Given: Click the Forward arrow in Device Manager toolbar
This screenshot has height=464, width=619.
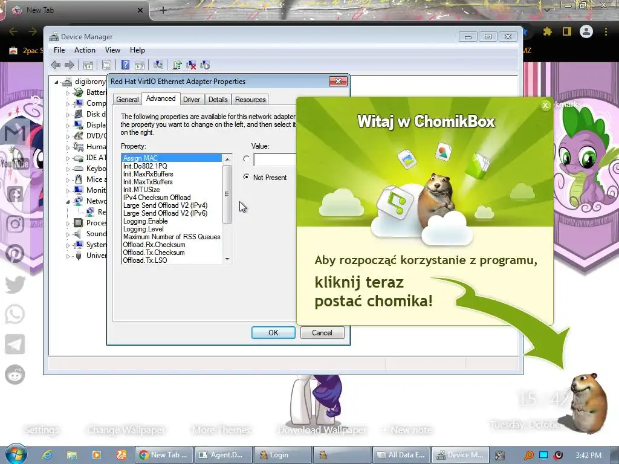Looking at the screenshot, I should tap(69, 65).
